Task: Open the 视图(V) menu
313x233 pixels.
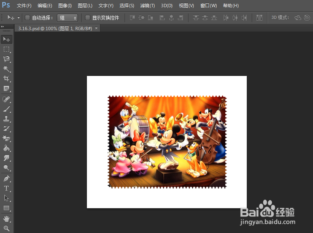Action: [187, 6]
